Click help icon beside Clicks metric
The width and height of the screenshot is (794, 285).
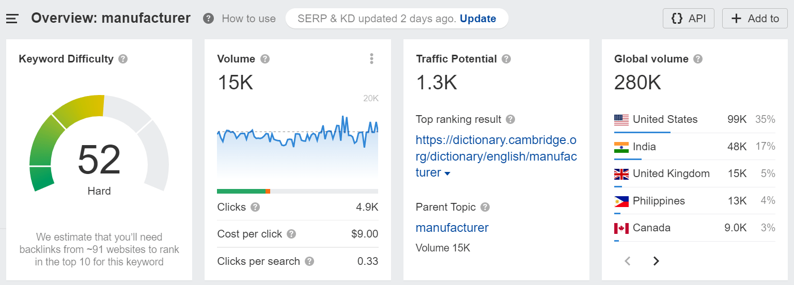[255, 207]
